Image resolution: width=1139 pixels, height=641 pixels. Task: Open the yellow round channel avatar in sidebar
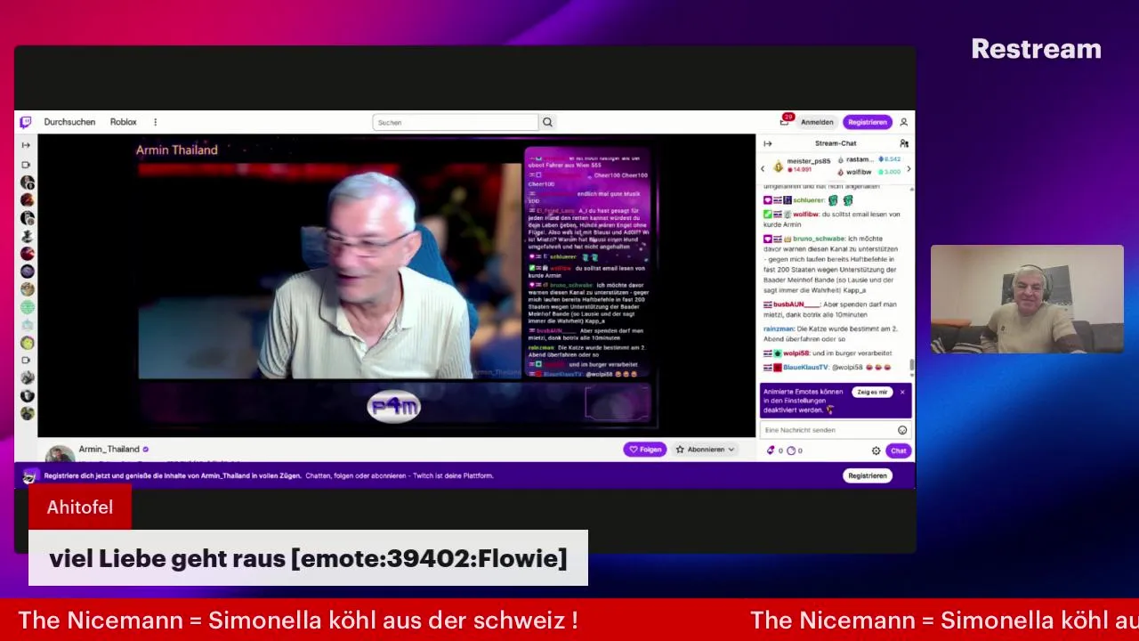[28, 343]
